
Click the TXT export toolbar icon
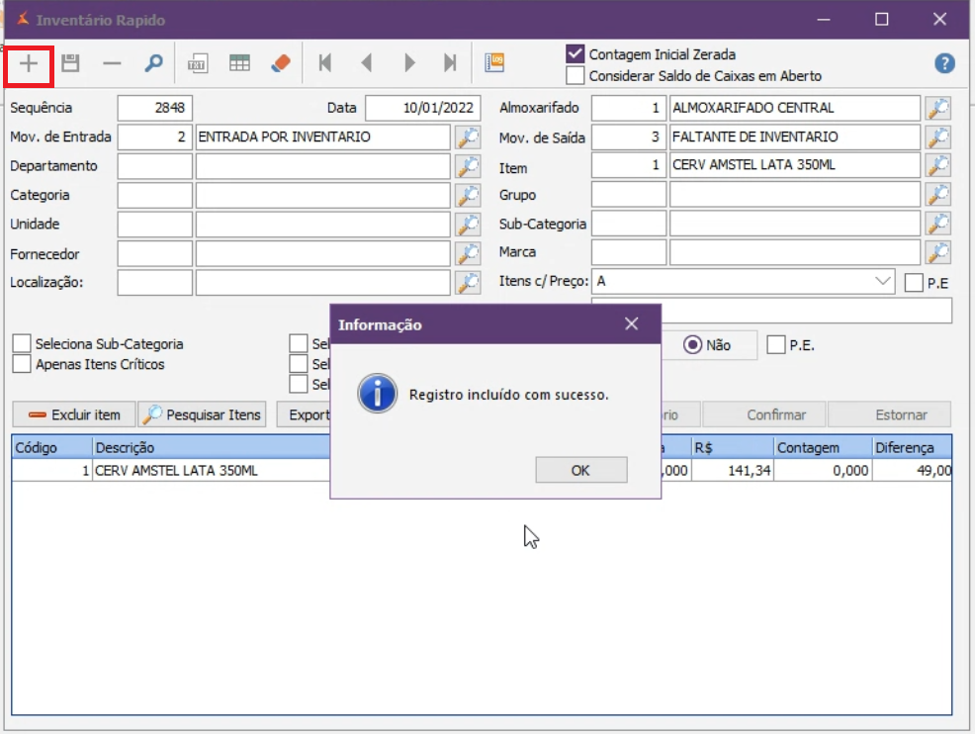197,63
